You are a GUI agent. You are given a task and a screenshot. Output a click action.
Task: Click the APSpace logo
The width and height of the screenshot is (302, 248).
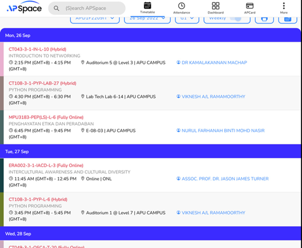pos(24,8)
